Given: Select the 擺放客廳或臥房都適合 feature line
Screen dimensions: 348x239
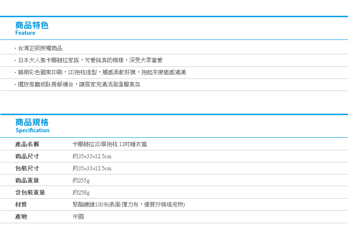Looking at the screenshot, I should coord(79,84).
